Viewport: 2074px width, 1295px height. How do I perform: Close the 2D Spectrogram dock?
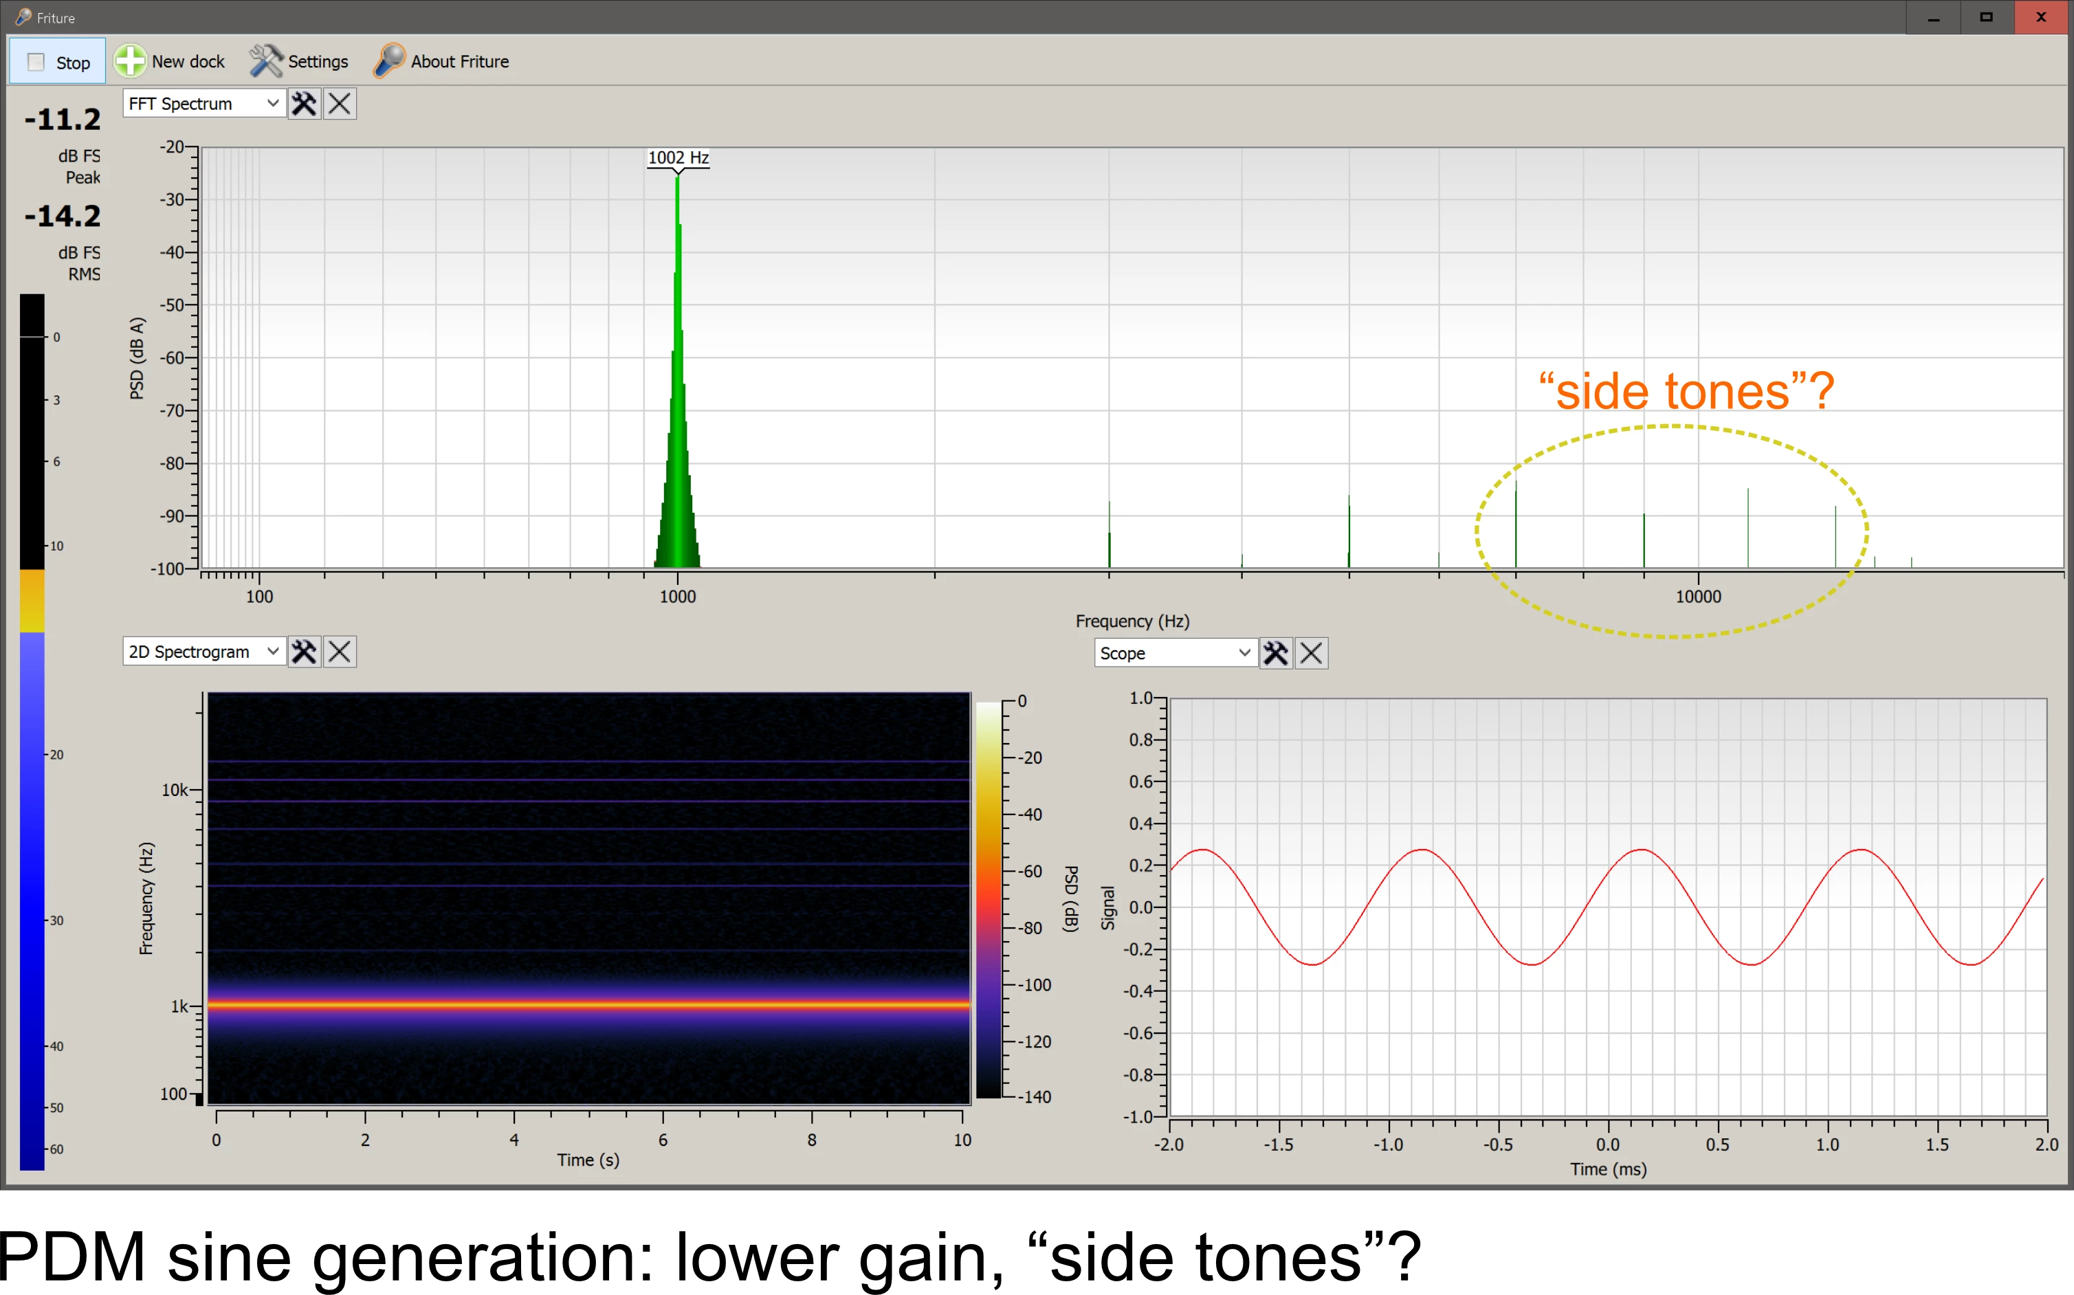click(x=340, y=652)
